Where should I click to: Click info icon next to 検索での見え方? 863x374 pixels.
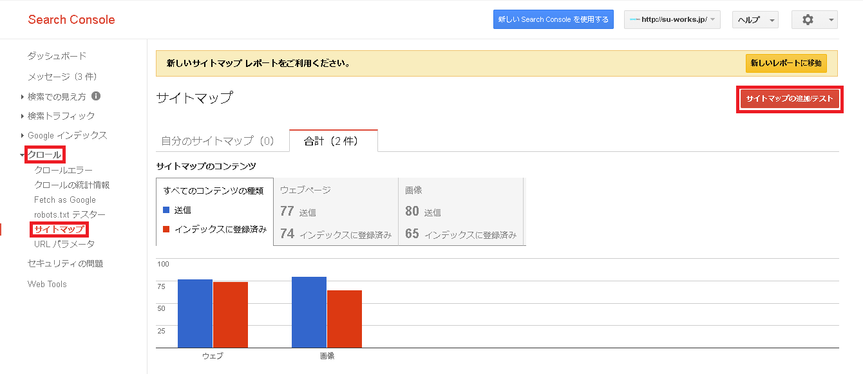pos(96,96)
